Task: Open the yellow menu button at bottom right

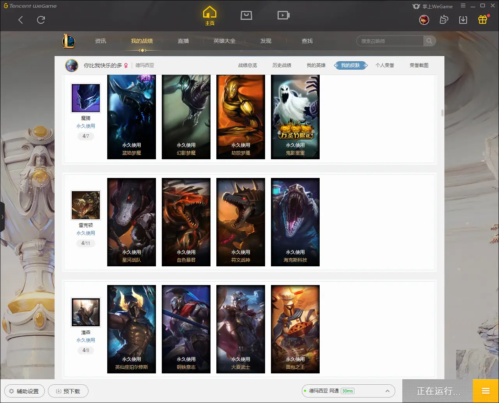Action: (486, 391)
